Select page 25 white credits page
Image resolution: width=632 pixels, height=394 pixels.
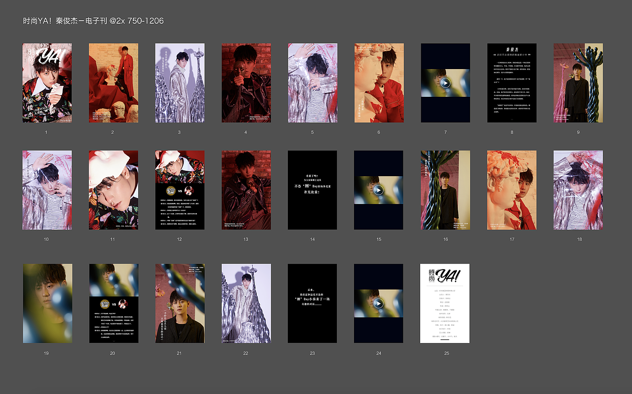445,303
